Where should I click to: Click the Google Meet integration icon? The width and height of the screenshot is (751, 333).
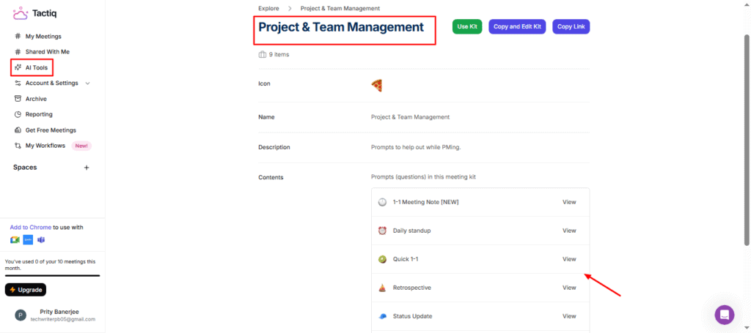pos(15,240)
